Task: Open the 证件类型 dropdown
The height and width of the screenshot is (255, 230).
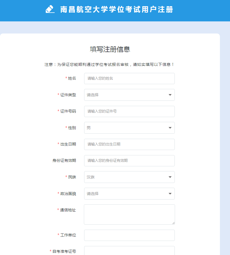Action: click(x=129, y=95)
